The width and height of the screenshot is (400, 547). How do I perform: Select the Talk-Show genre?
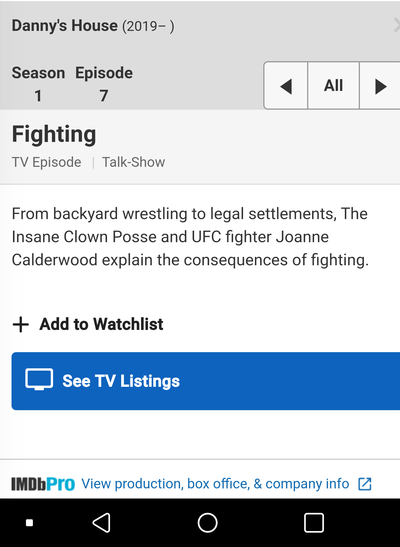134,162
